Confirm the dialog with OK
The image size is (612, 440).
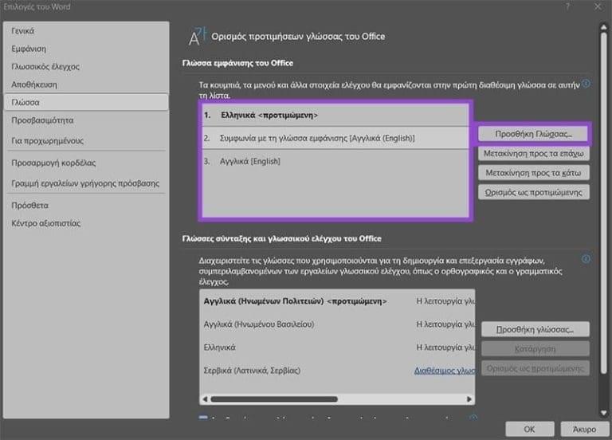[x=530, y=429]
